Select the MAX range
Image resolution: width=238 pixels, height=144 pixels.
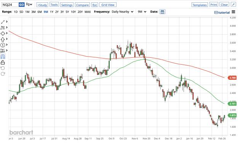click(88, 12)
